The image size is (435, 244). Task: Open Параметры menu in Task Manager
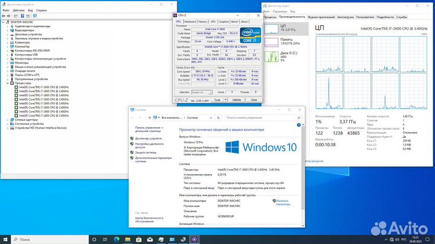(x=280, y=11)
